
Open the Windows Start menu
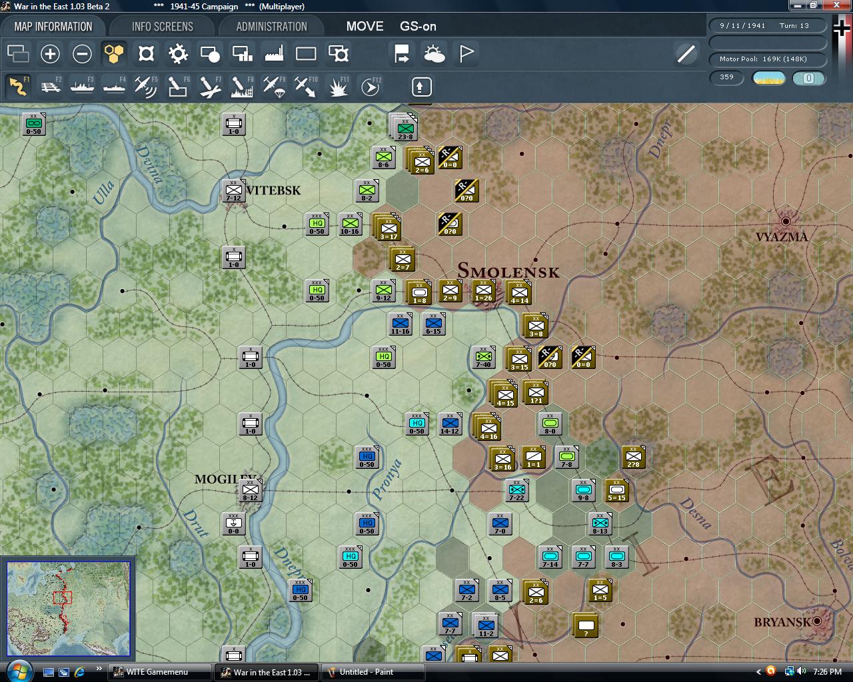click(x=18, y=671)
